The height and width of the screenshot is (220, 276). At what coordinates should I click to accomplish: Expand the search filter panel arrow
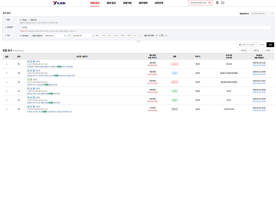(138, 41)
